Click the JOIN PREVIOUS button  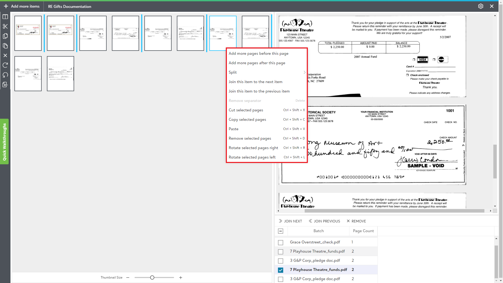[x=324, y=221]
